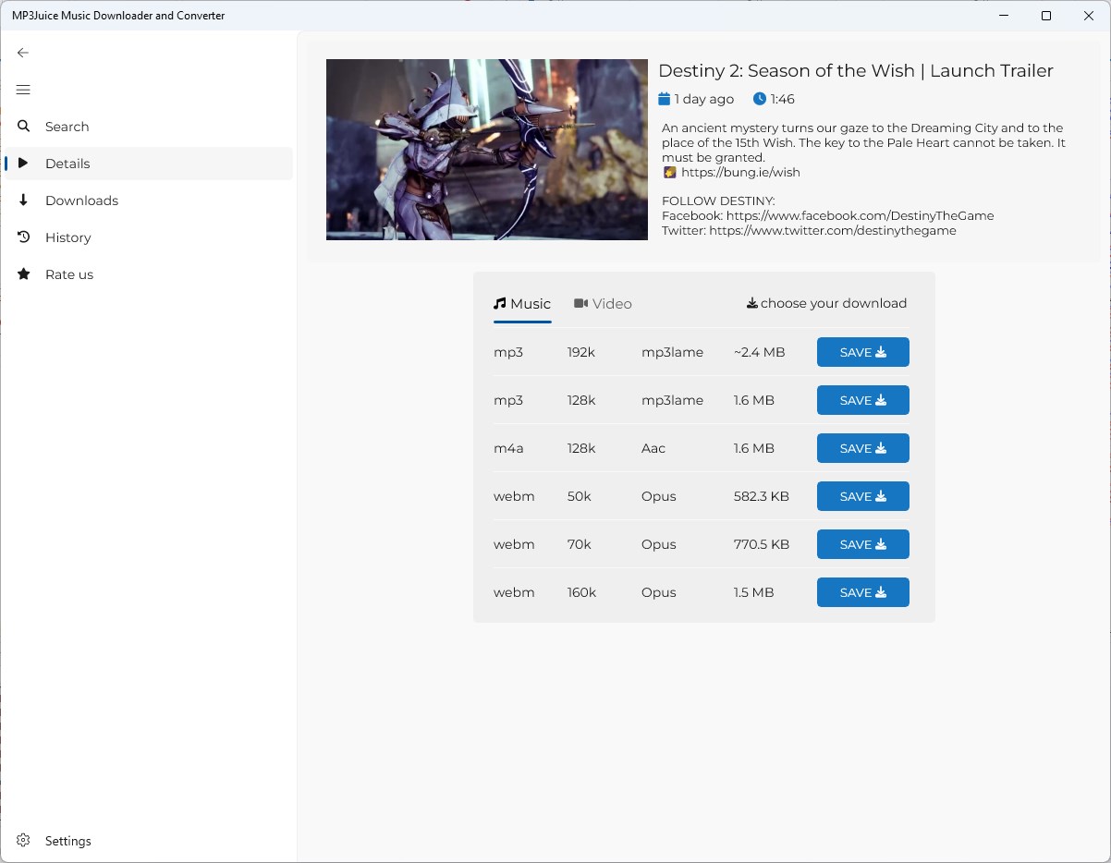The height and width of the screenshot is (863, 1111).
Task: Maximize the MP3Juice window
Action: pos(1046,16)
